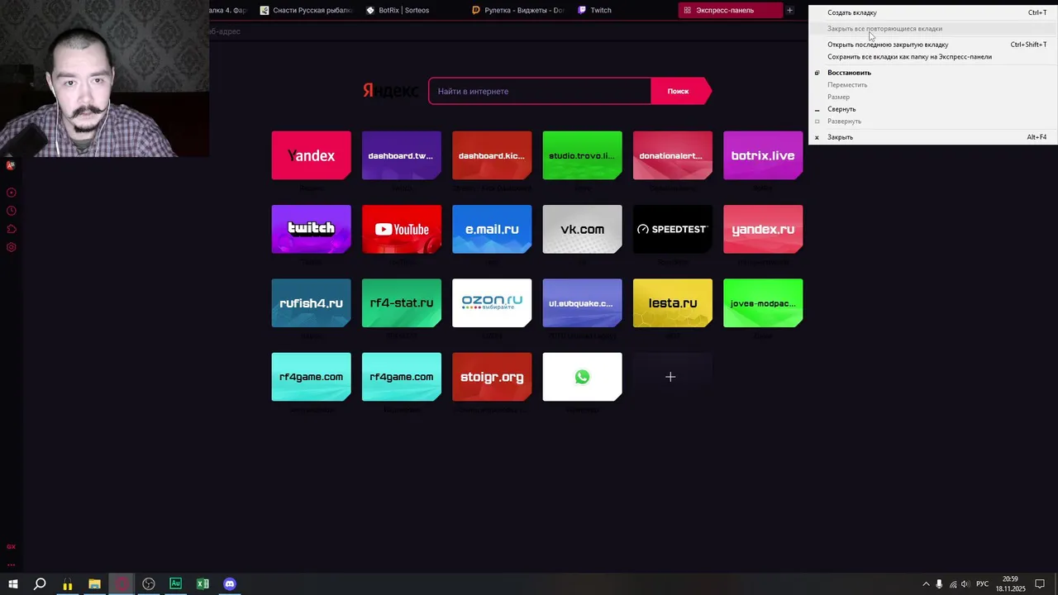Open the taskbar clock showing 20:59

tap(1010, 584)
